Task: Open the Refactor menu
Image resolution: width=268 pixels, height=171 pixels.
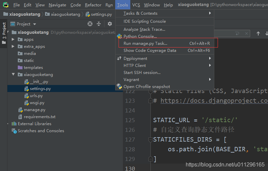Action: tap(93, 5)
